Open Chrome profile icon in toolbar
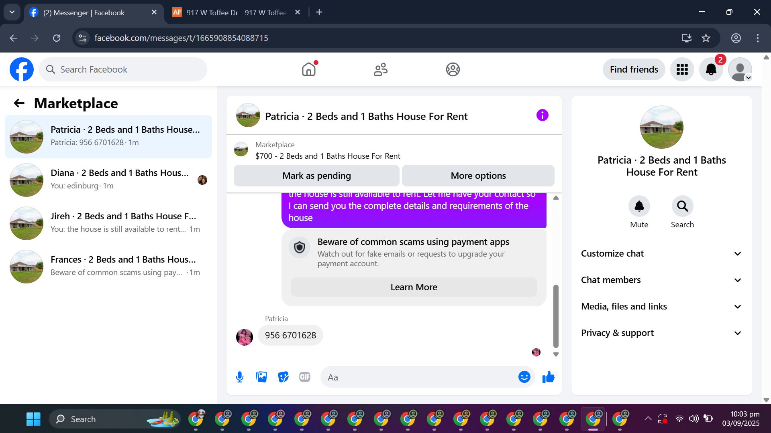The image size is (771, 433). (736, 38)
